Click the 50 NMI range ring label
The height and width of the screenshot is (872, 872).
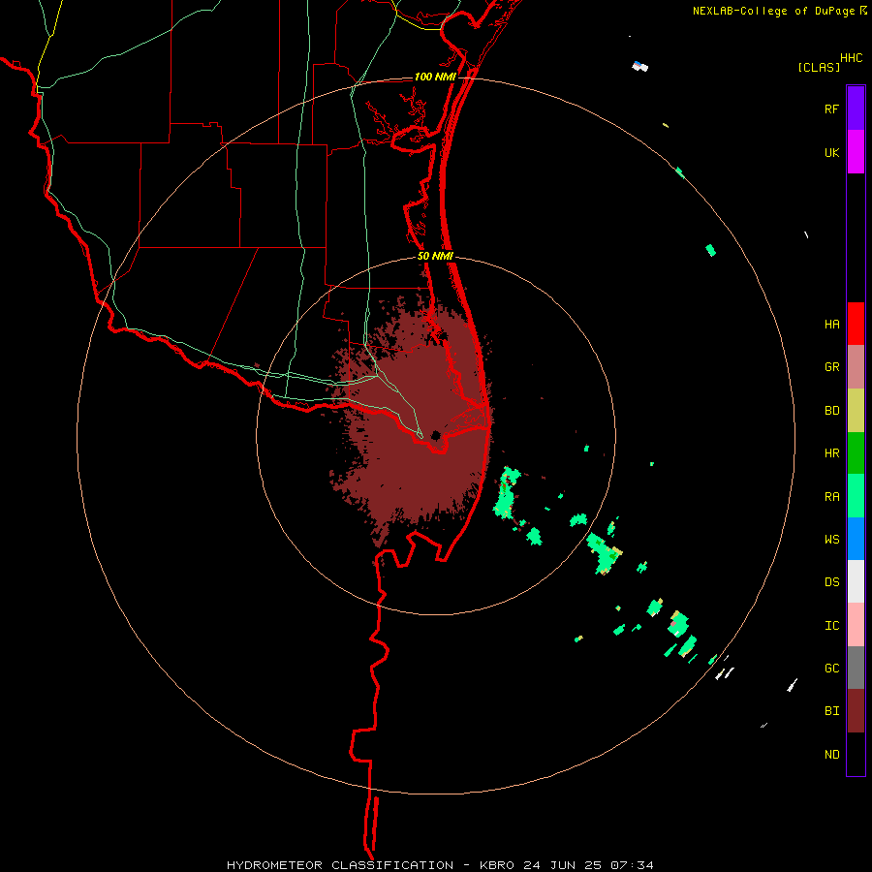click(x=435, y=256)
